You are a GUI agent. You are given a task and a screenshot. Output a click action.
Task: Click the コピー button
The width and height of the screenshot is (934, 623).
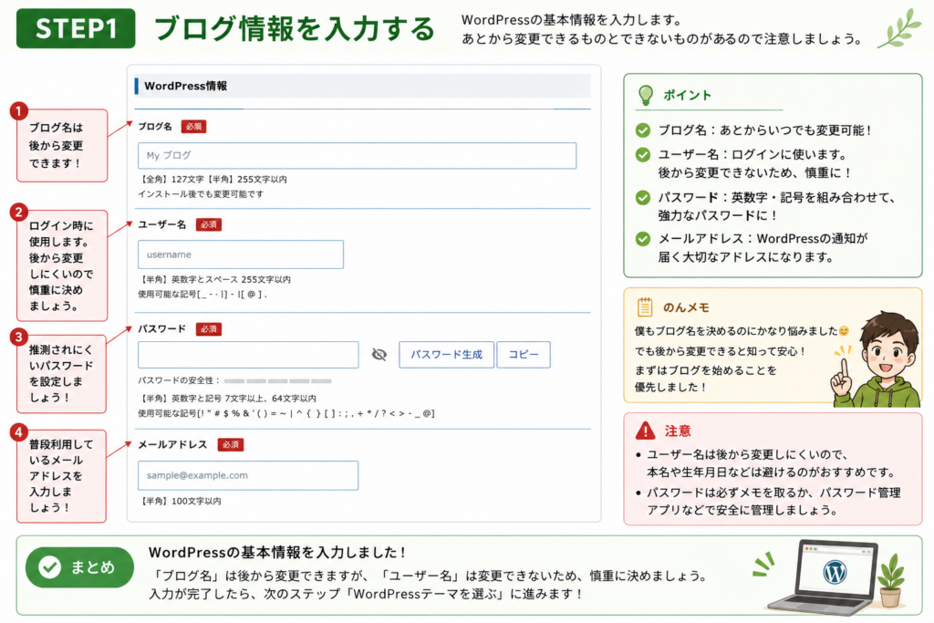[x=523, y=355]
